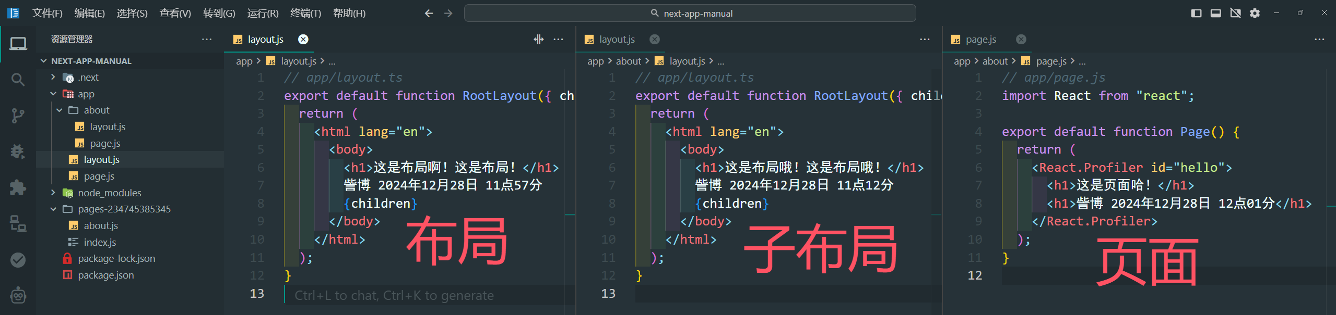The height and width of the screenshot is (315, 1336).
Task: Collapse the pages-234745385345 folder
Action: pyautogui.click(x=130, y=209)
